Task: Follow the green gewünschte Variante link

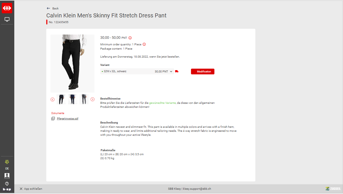Action: point(162,103)
